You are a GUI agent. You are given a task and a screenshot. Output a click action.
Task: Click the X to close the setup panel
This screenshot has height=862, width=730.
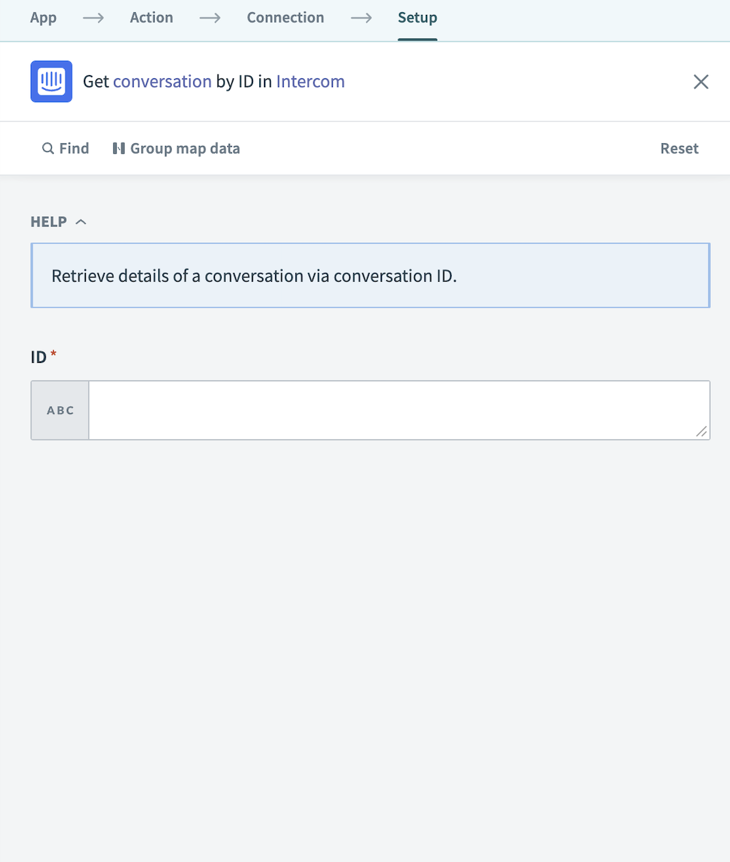701,81
